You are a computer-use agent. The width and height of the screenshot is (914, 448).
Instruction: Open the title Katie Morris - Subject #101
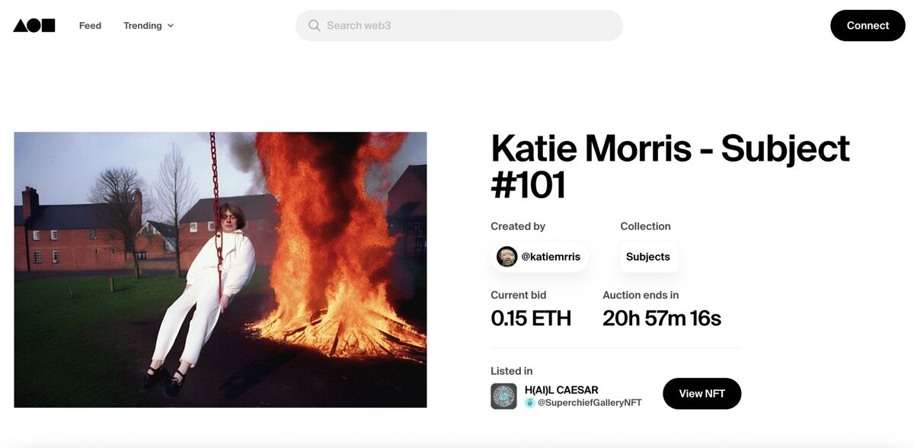[x=670, y=166]
